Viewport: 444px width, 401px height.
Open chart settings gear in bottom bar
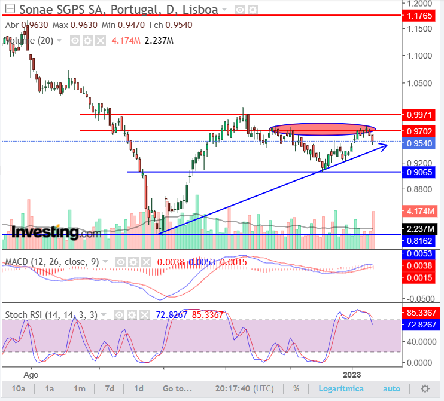pos(425,388)
